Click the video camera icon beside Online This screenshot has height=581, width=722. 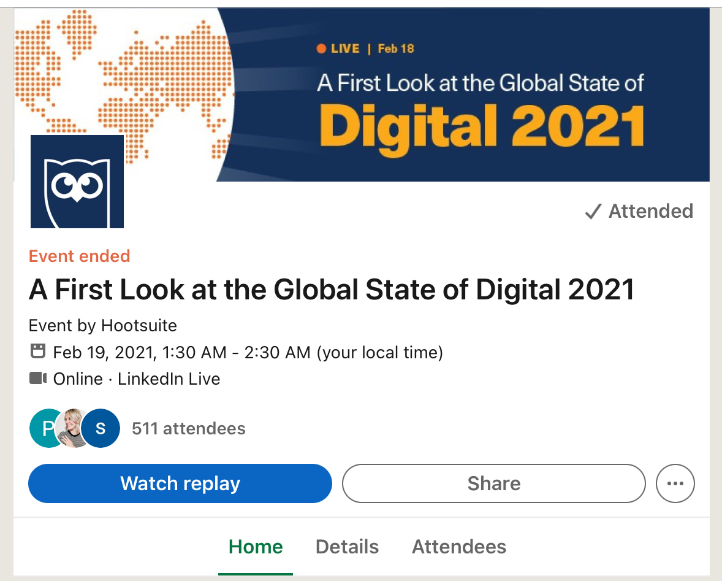pyautogui.click(x=38, y=379)
